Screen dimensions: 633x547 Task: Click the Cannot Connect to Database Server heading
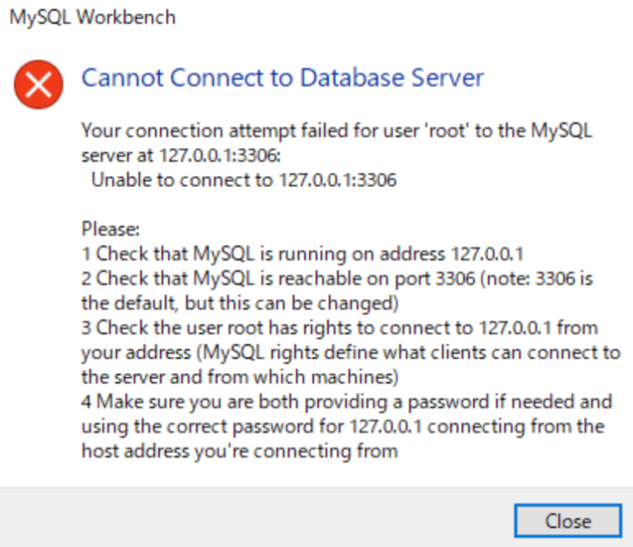pyautogui.click(x=283, y=78)
